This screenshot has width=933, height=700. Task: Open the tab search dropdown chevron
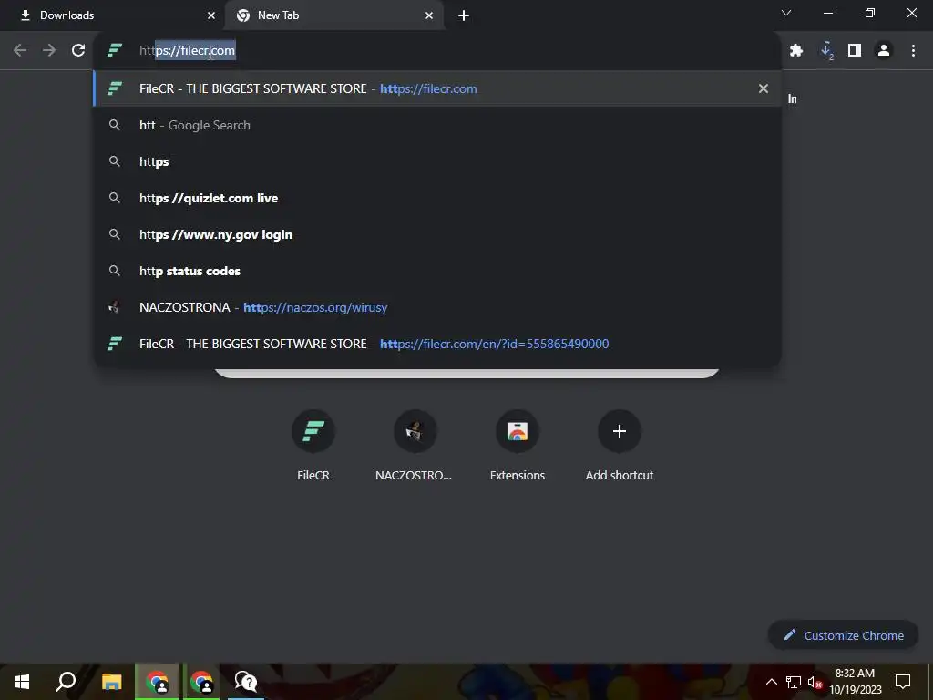coord(786,13)
